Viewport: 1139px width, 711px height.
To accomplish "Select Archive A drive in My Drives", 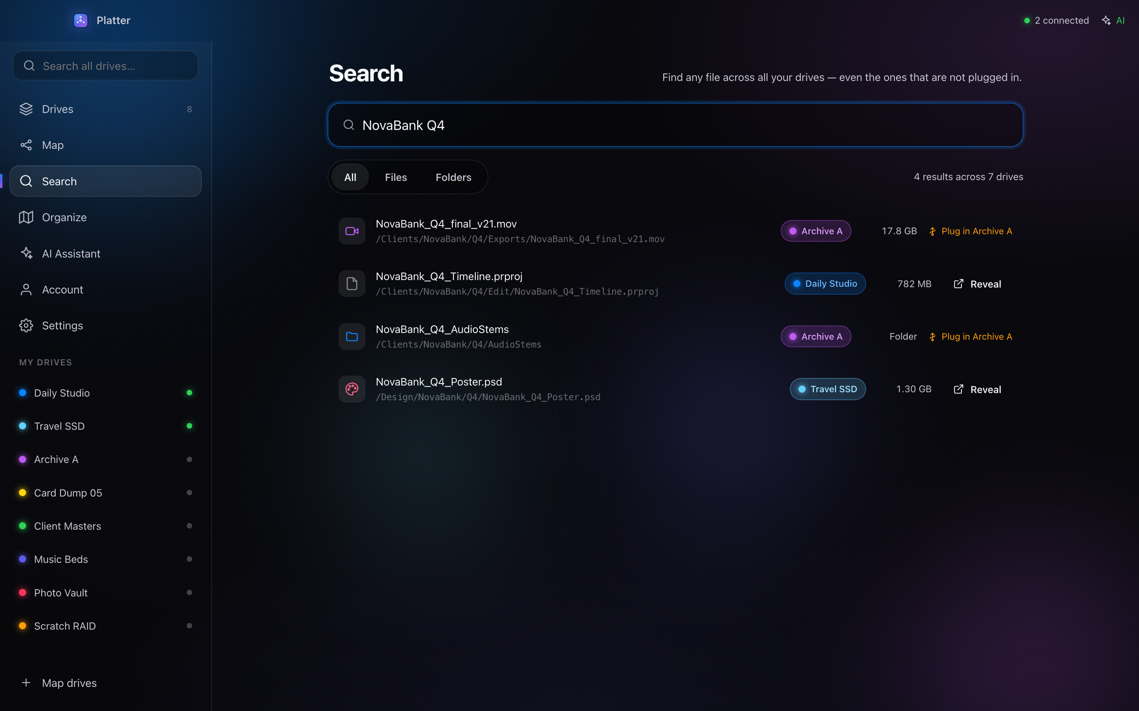I will pos(106,459).
